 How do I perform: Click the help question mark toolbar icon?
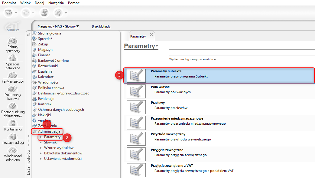pos(57,13)
